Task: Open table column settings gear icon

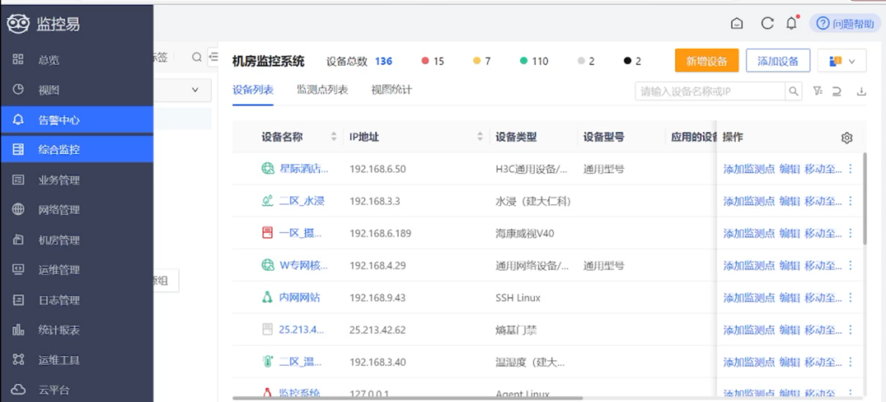Action: click(847, 137)
